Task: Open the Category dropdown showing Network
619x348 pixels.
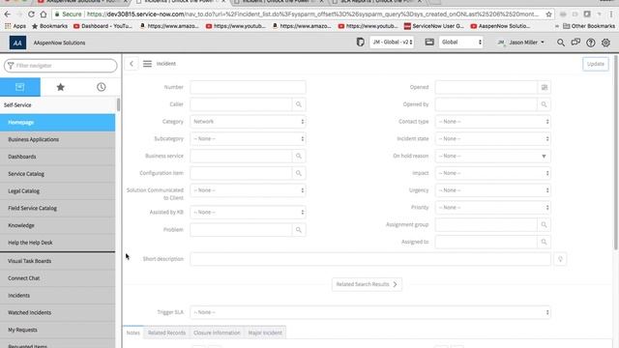Action: (x=248, y=122)
